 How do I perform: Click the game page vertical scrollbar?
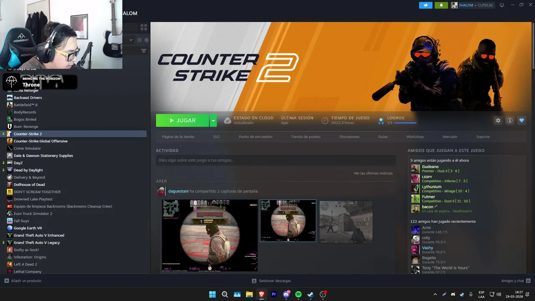533,46
